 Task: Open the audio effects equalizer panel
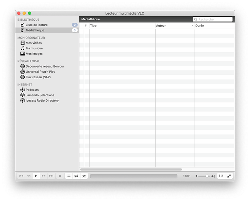point(221,176)
